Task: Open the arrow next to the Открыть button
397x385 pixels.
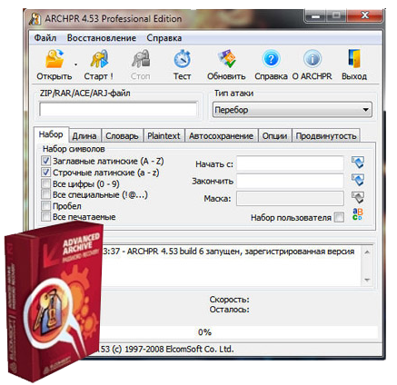Action: [75, 64]
